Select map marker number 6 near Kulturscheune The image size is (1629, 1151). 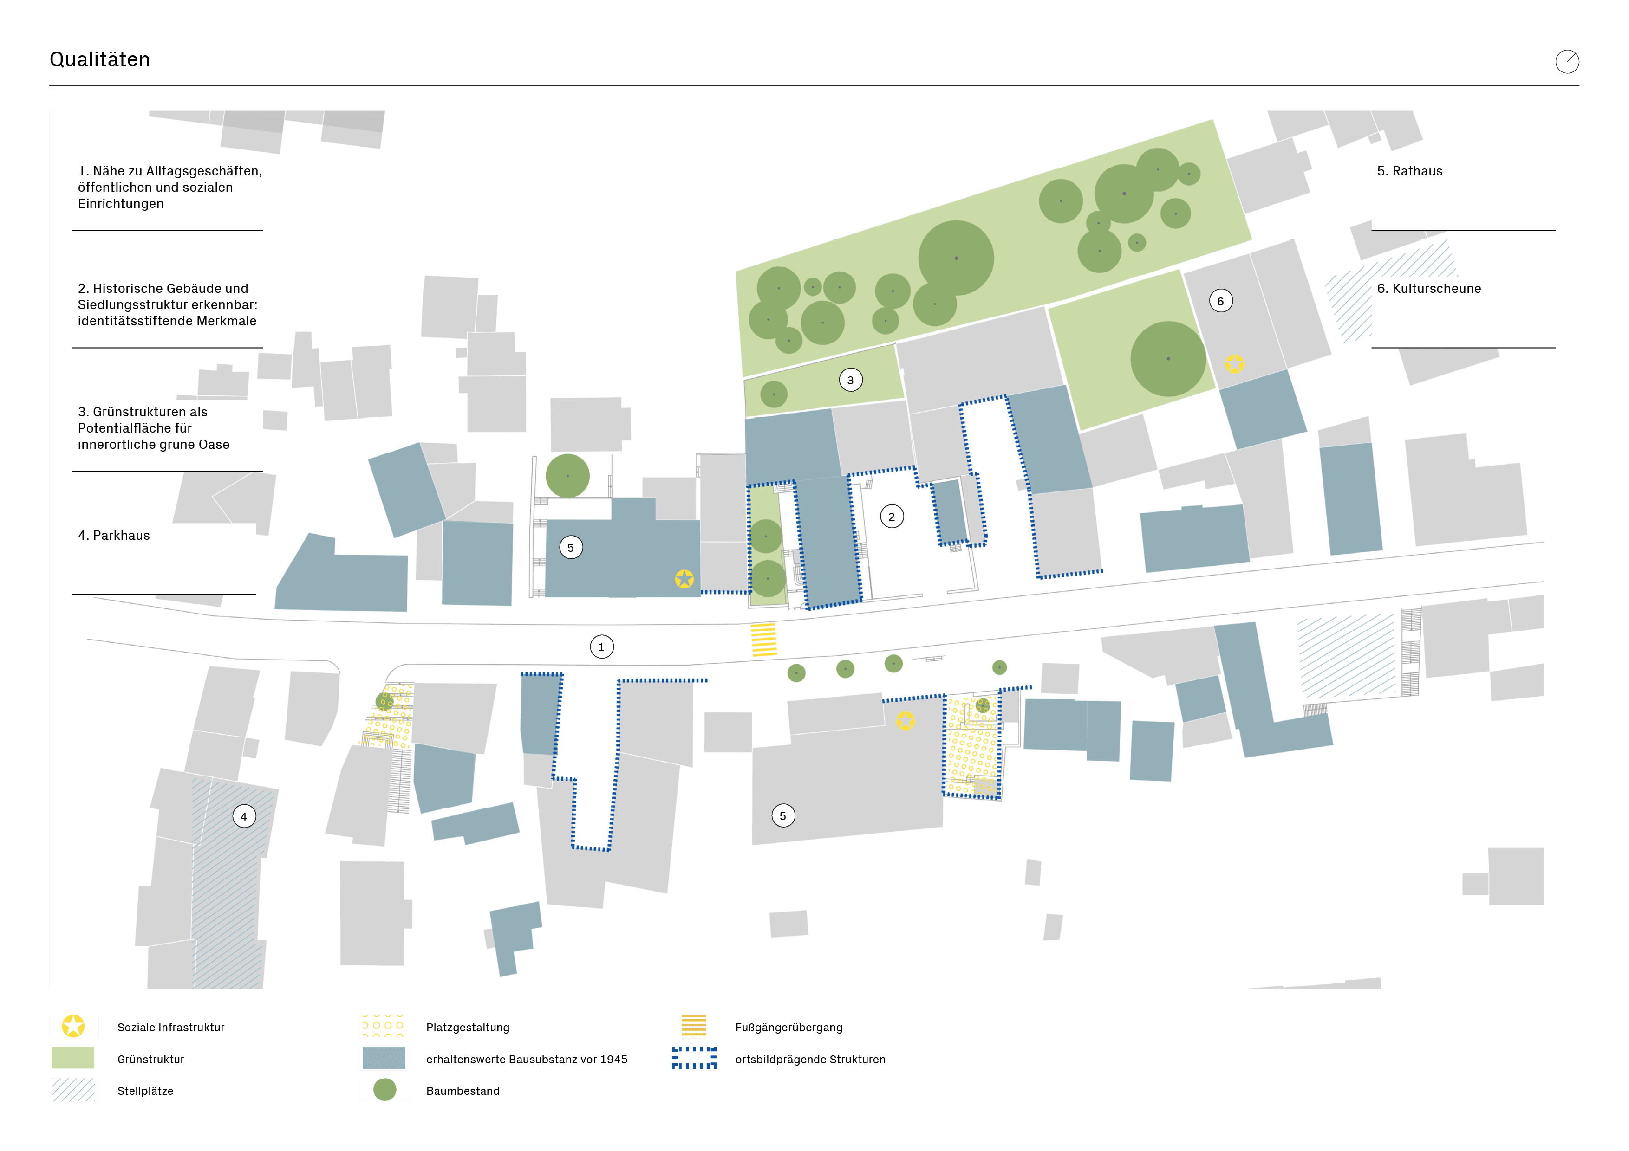tap(1220, 301)
